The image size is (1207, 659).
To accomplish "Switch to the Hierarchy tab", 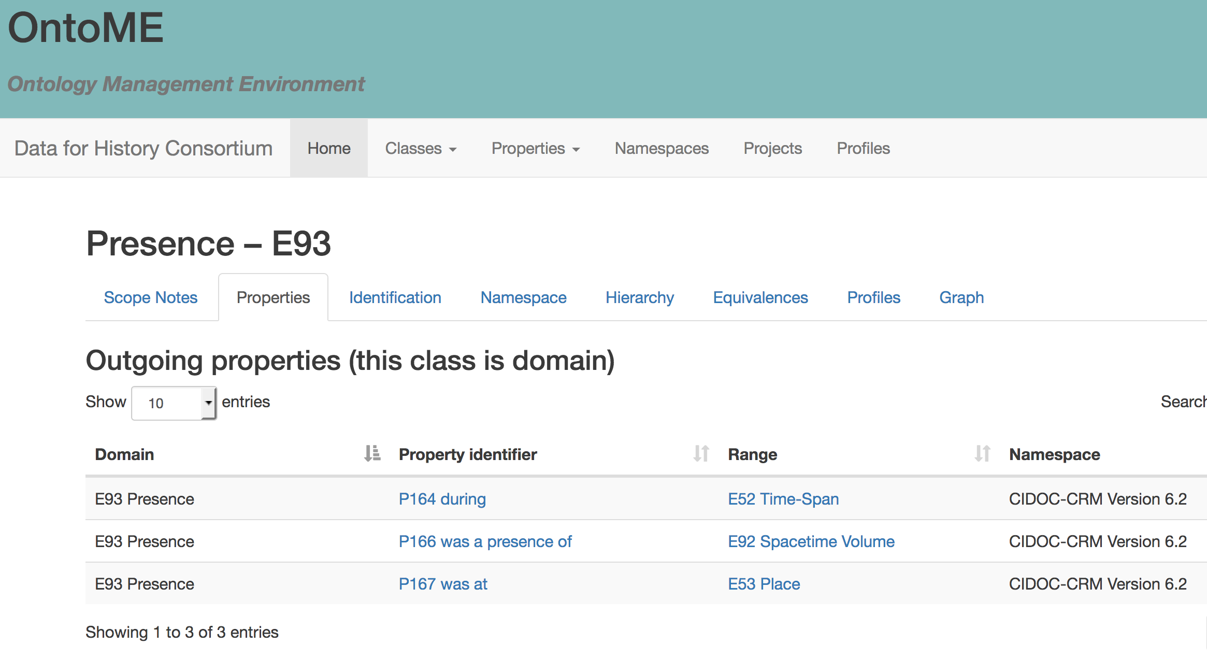I will click(639, 297).
